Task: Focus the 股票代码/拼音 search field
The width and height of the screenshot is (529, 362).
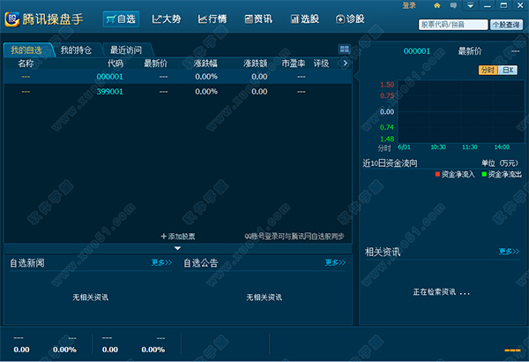Action: coord(453,25)
